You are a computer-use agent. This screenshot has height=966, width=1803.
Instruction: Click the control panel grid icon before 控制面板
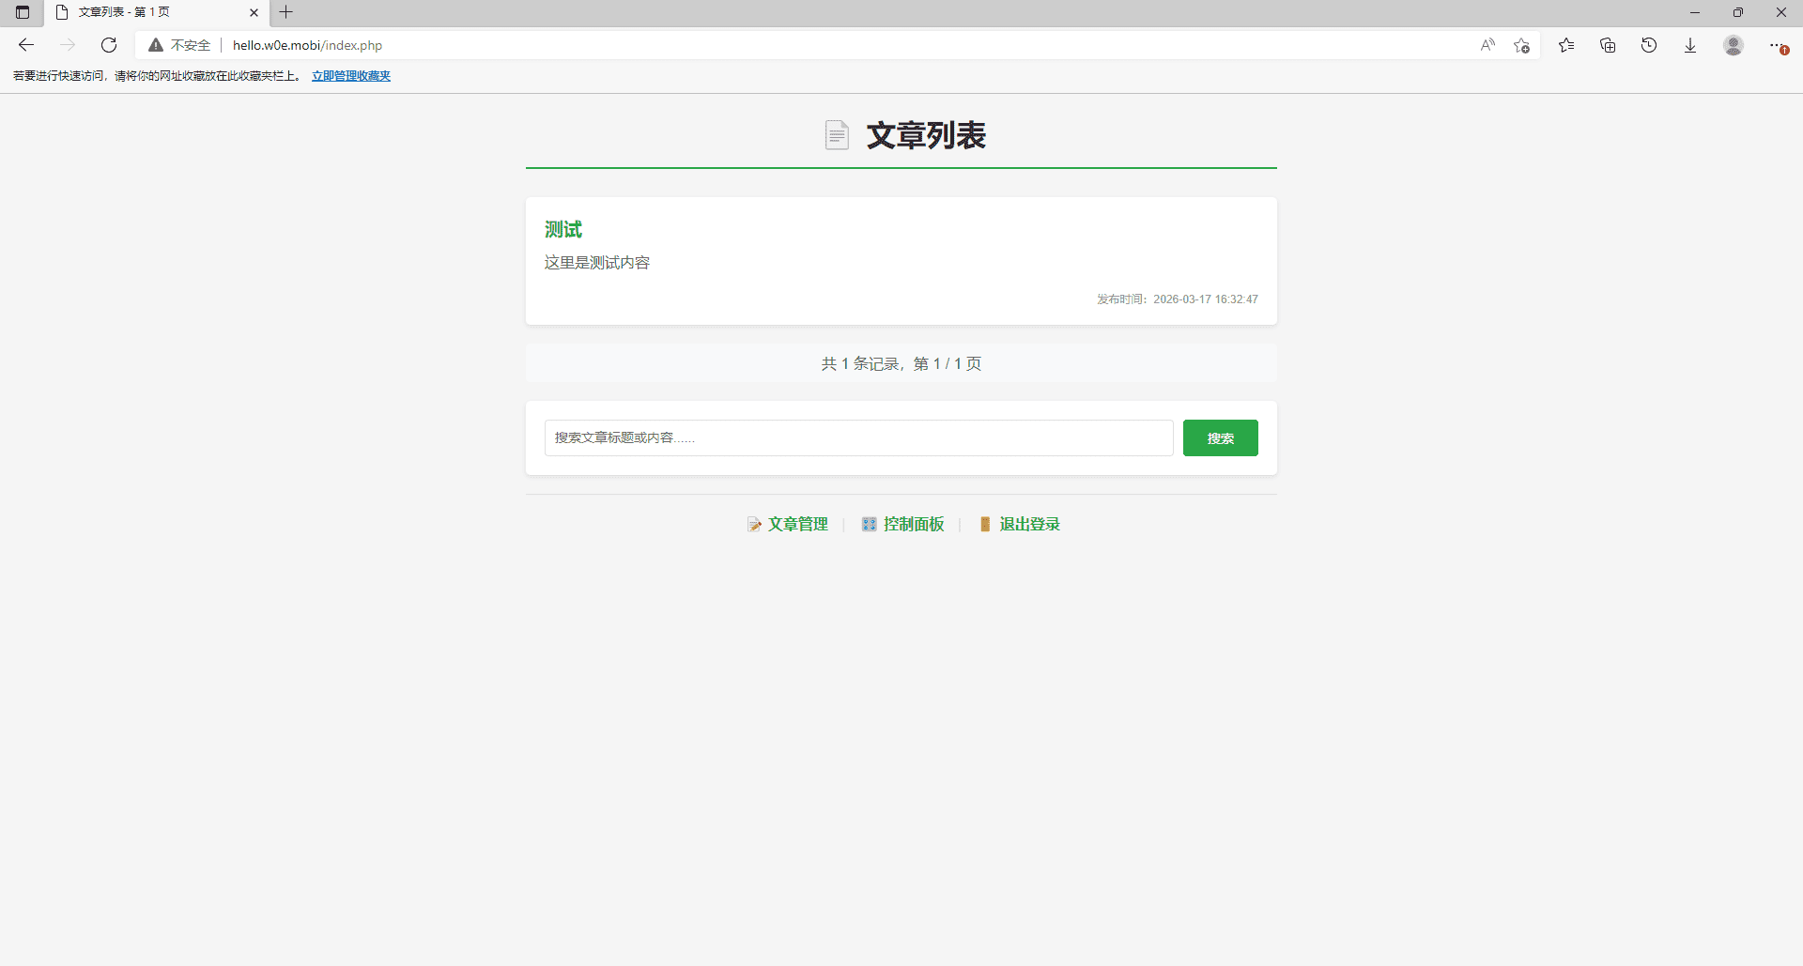pyautogui.click(x=869, y=524)
